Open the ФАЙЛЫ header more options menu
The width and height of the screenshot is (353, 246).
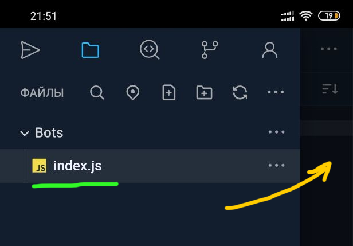click(276, 92)
